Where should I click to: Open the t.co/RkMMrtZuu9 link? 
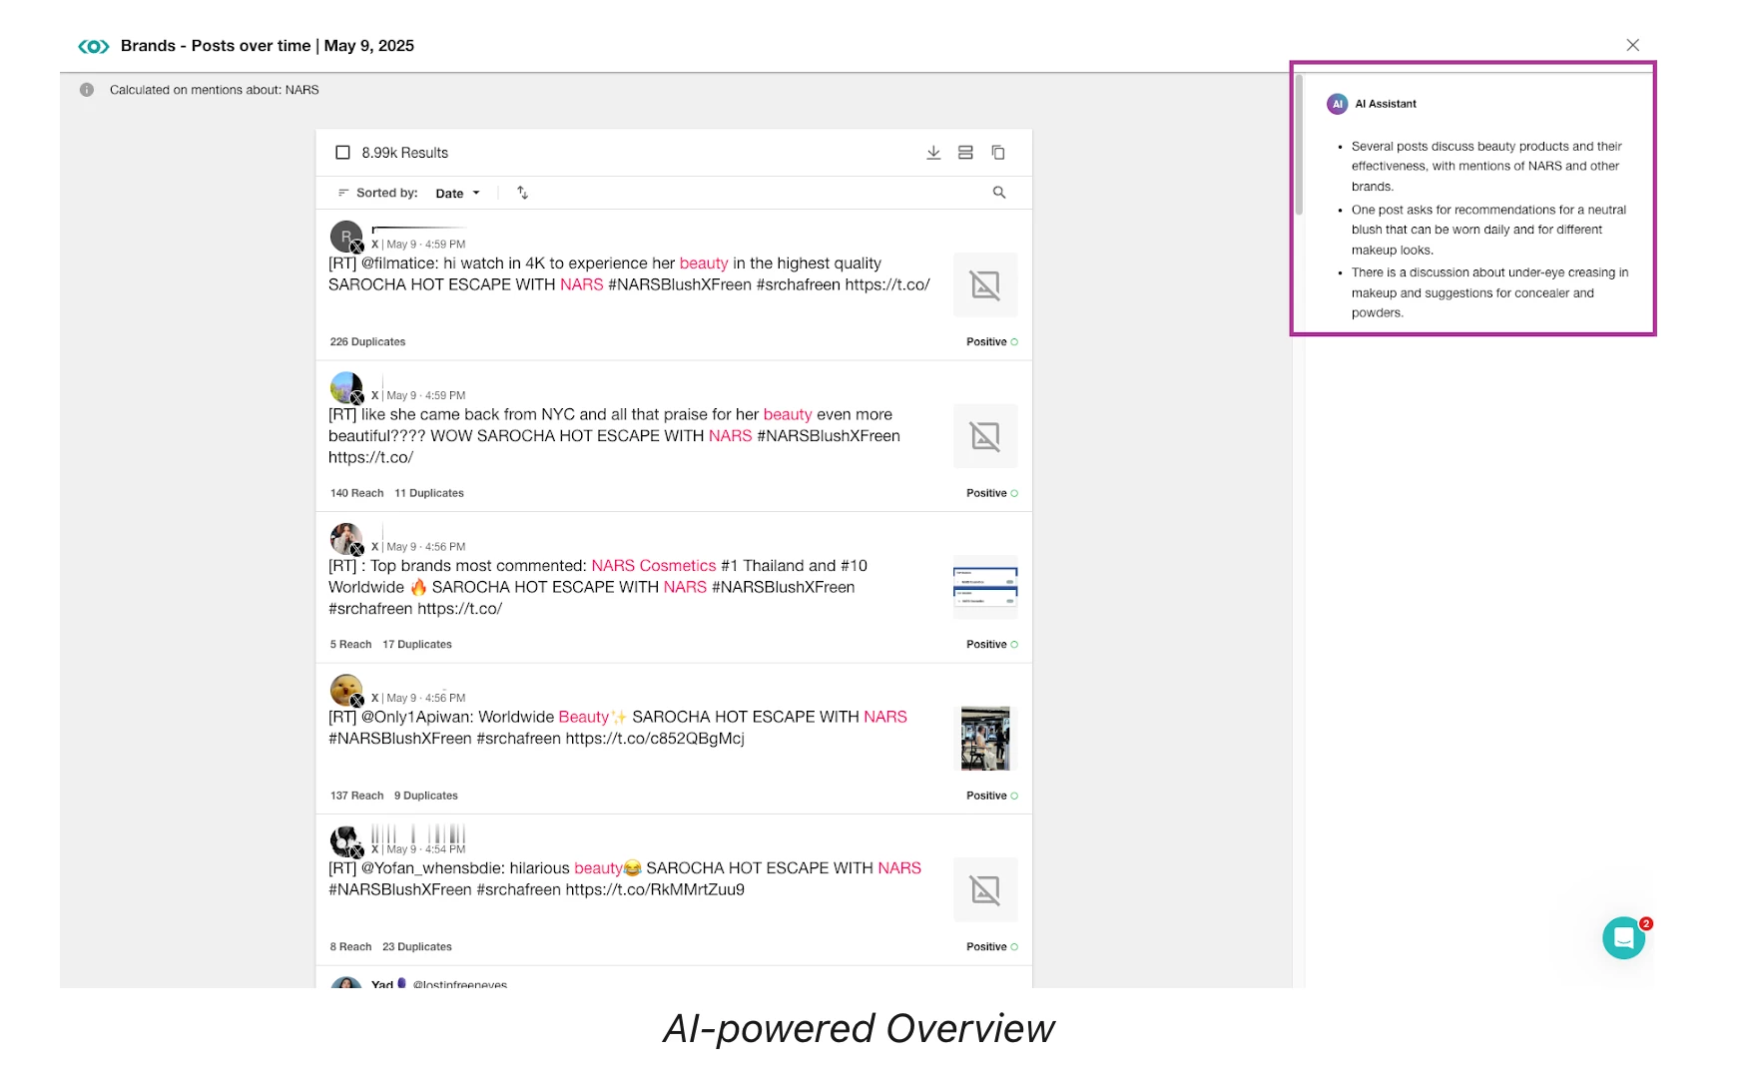655,889
